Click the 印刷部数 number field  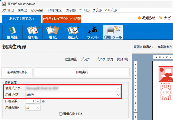point(31,101)
